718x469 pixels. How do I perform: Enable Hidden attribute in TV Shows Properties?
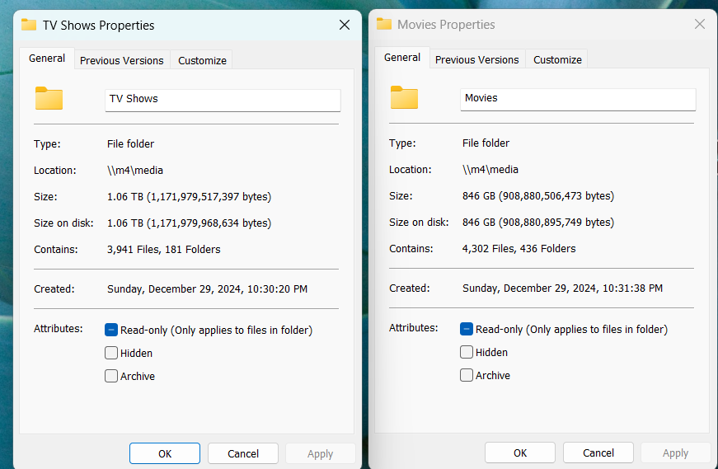click(x=111, y=353)
